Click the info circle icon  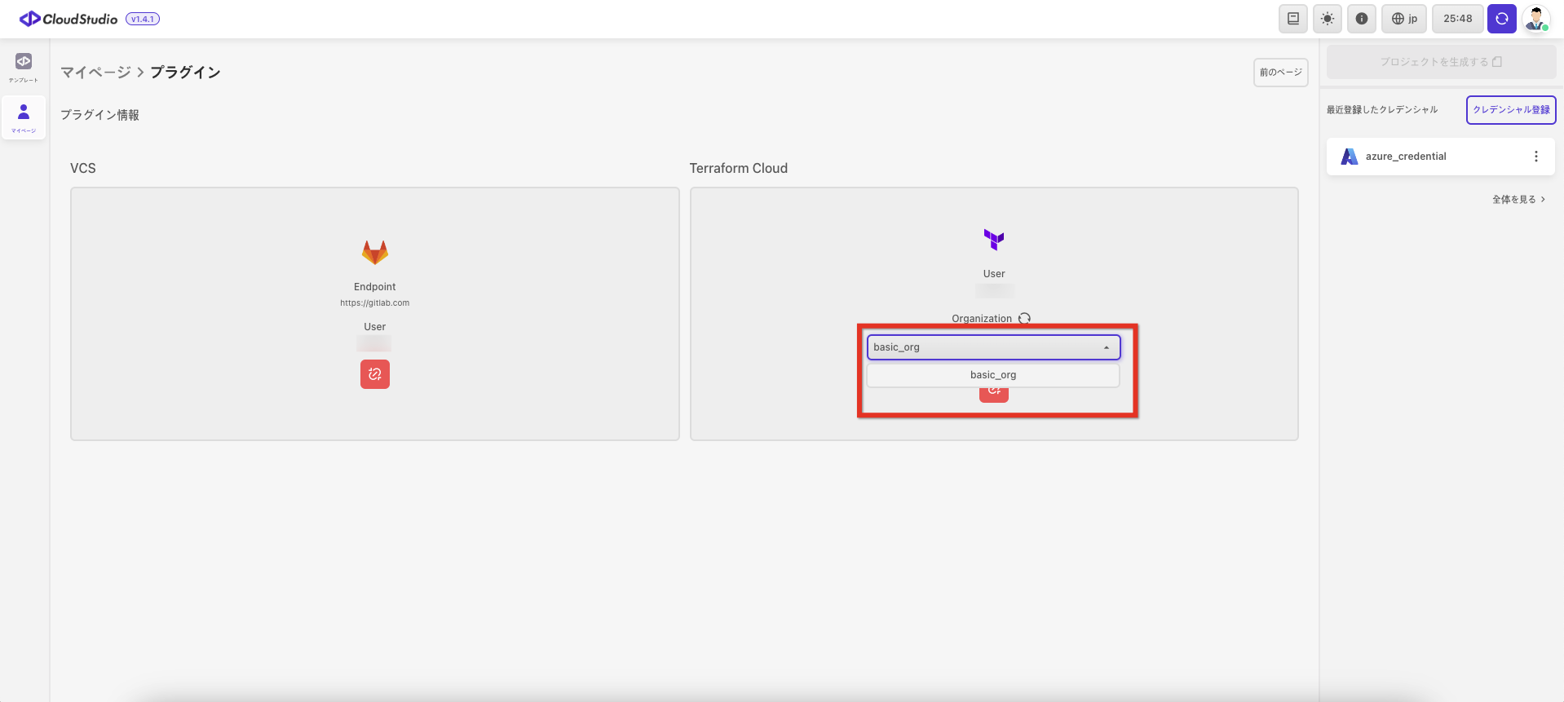(x=1362, y=19)
